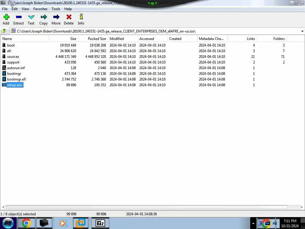The height and width of the screenshot is (229, 305).
Task: Select the bootmgr file icon
Action: 4,73
